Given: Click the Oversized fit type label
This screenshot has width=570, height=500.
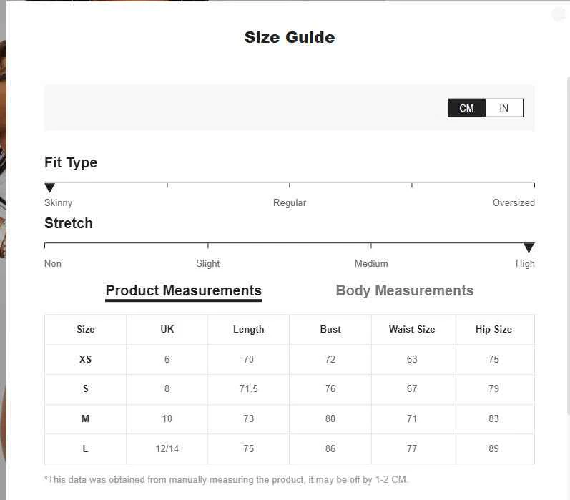Looking at the screenshot, I should click(514, 203).
